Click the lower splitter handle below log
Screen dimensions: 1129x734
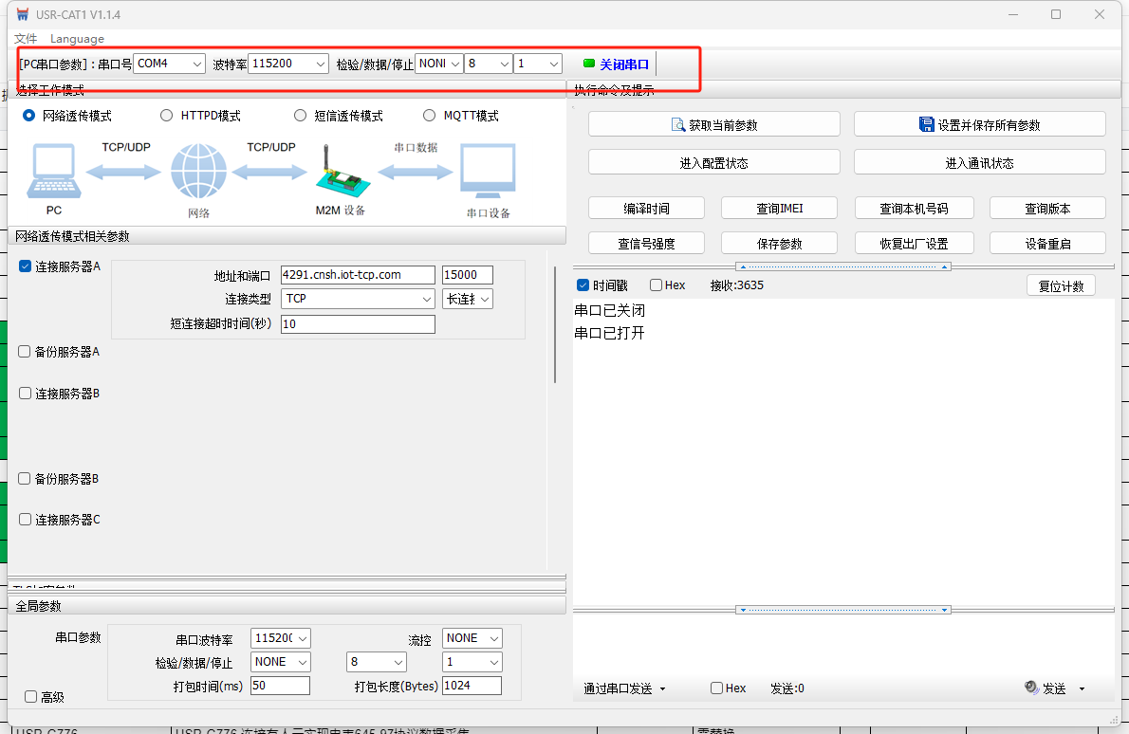[x=843, y=610]
